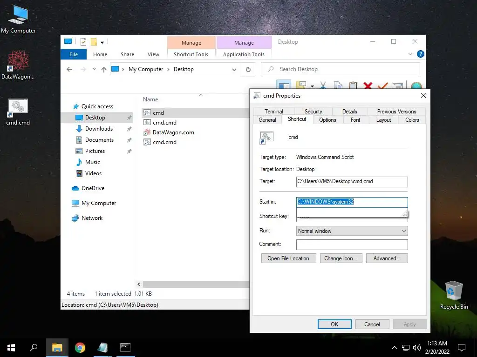Open the Shortcut Tools tab
Viewport: 477px width, 357px height.
coord(191,54)
